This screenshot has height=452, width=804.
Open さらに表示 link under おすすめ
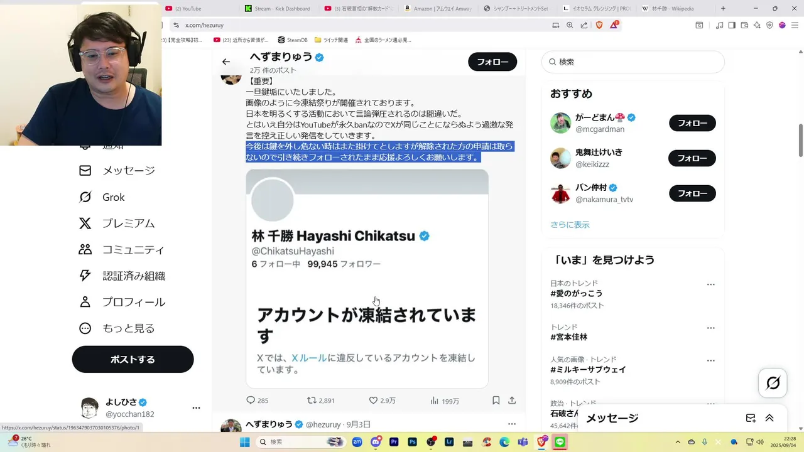[570, 225]
